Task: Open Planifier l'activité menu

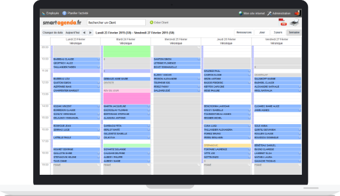Action: click(x=78, y=13)
